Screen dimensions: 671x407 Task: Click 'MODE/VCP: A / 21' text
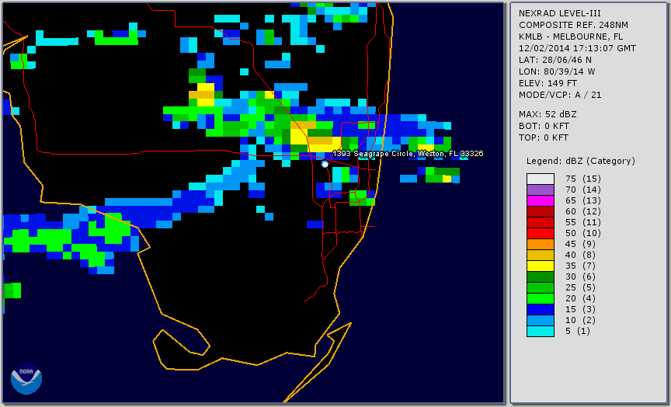coord(560,95)
